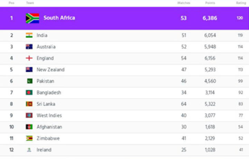Select Sri Lanka's 5,322 points cell
Viewport: 249px width, 159px height.
210,104
